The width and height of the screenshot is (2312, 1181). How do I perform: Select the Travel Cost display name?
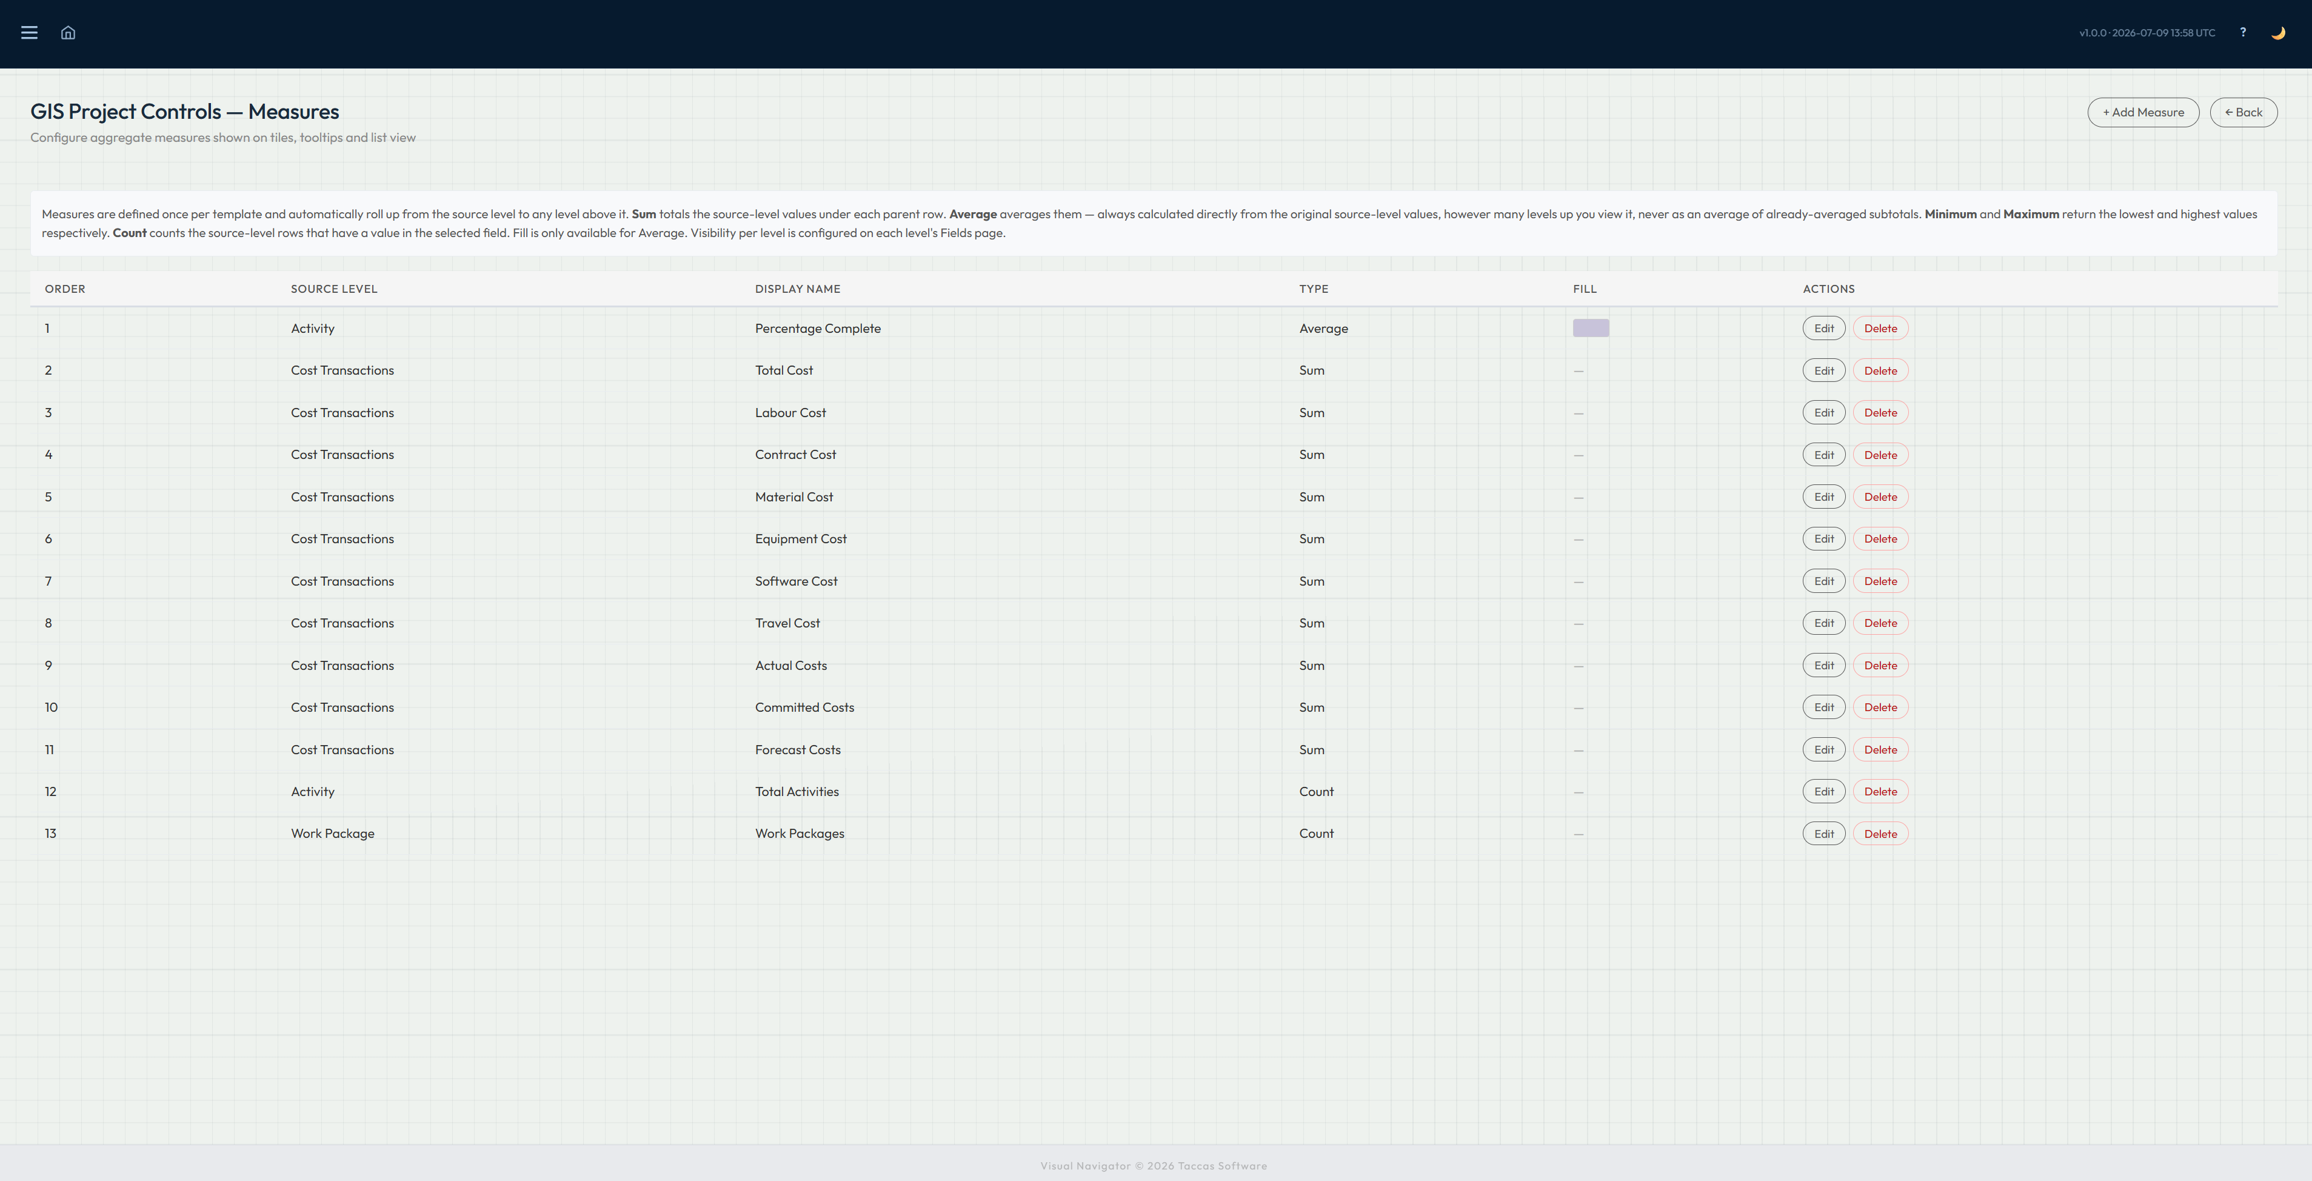click(x=787, y=624)
